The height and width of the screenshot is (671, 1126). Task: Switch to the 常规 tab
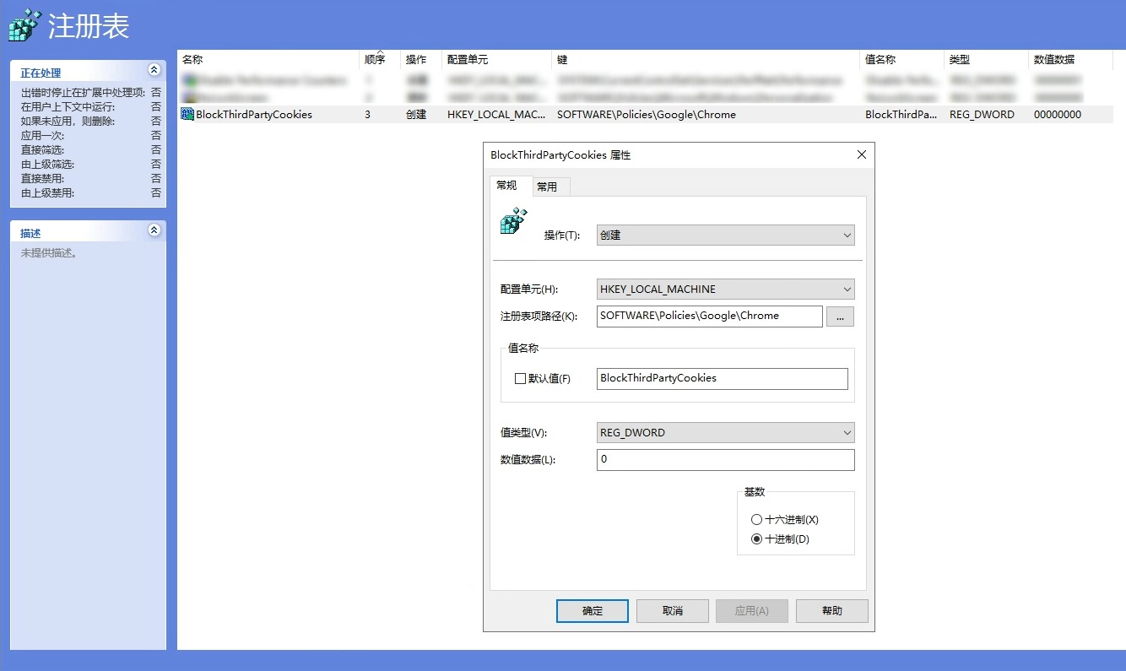(506, 186)
